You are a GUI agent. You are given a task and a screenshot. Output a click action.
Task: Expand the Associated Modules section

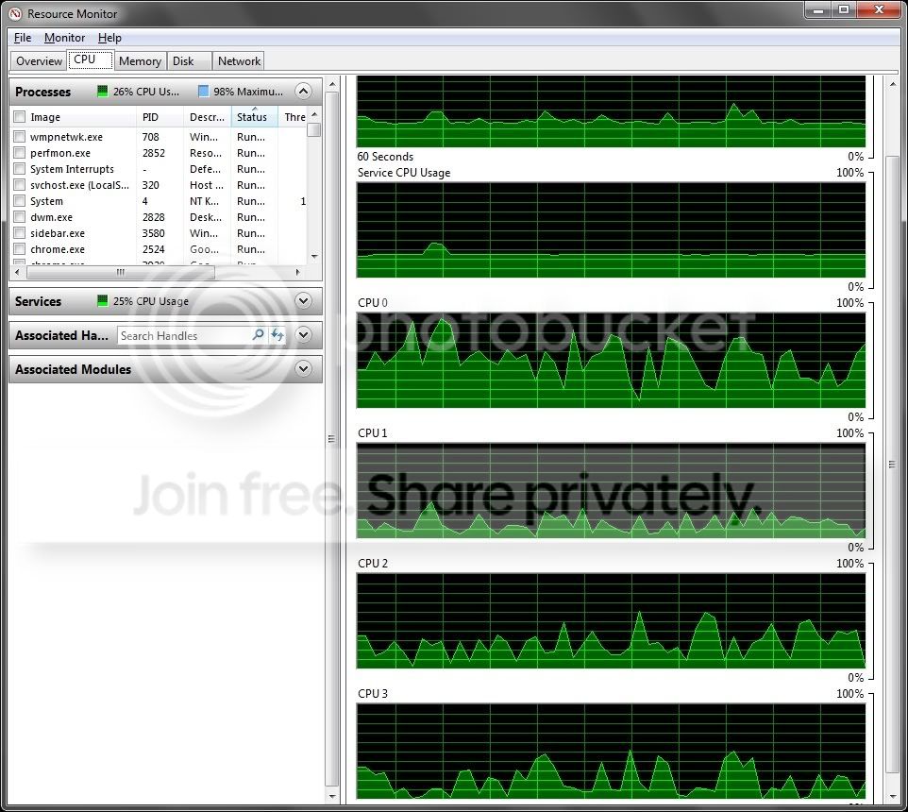point(303,369)
